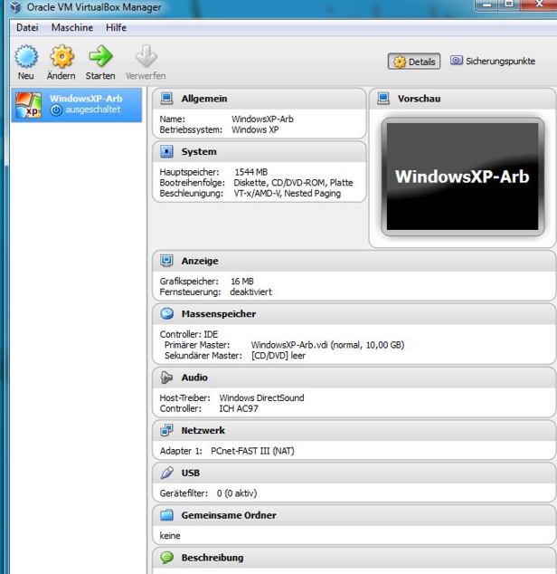557x574 pixels.
Task: Open the Hilfe menu
Action: [x=117, y=27]
